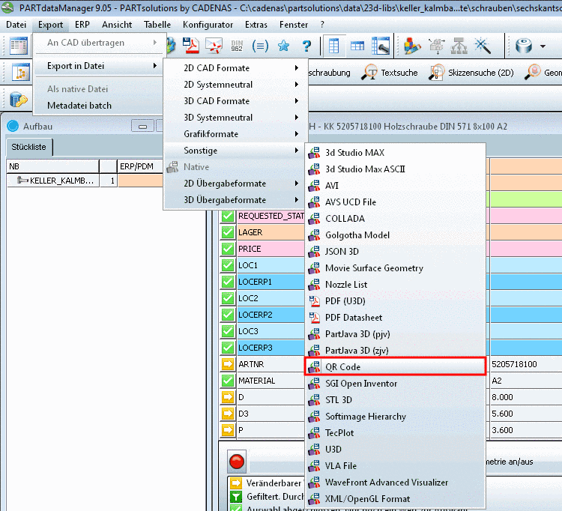Open the Konfigurator menu
Viewport: 562px width, 511px height.
tap(208, 25)
